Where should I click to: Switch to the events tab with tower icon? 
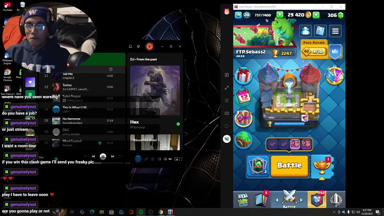pyautogui.click(x=335, y=200)
